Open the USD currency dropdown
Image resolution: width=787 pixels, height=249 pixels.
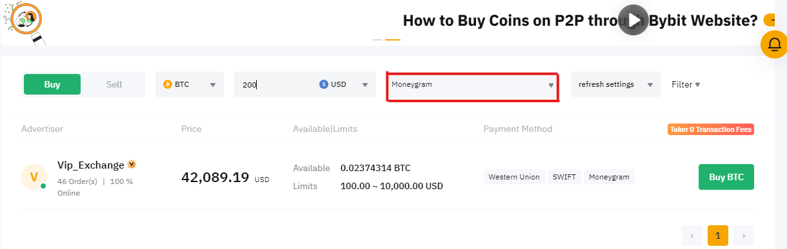tap(344, 84)
